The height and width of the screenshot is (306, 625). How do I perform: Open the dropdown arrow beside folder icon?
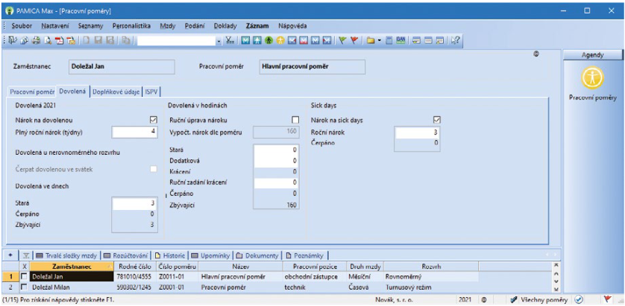coord(380,39)
